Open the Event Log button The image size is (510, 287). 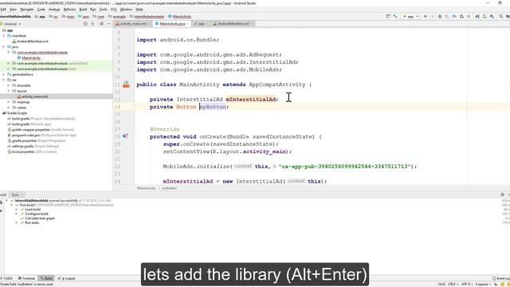coord(501,278)
